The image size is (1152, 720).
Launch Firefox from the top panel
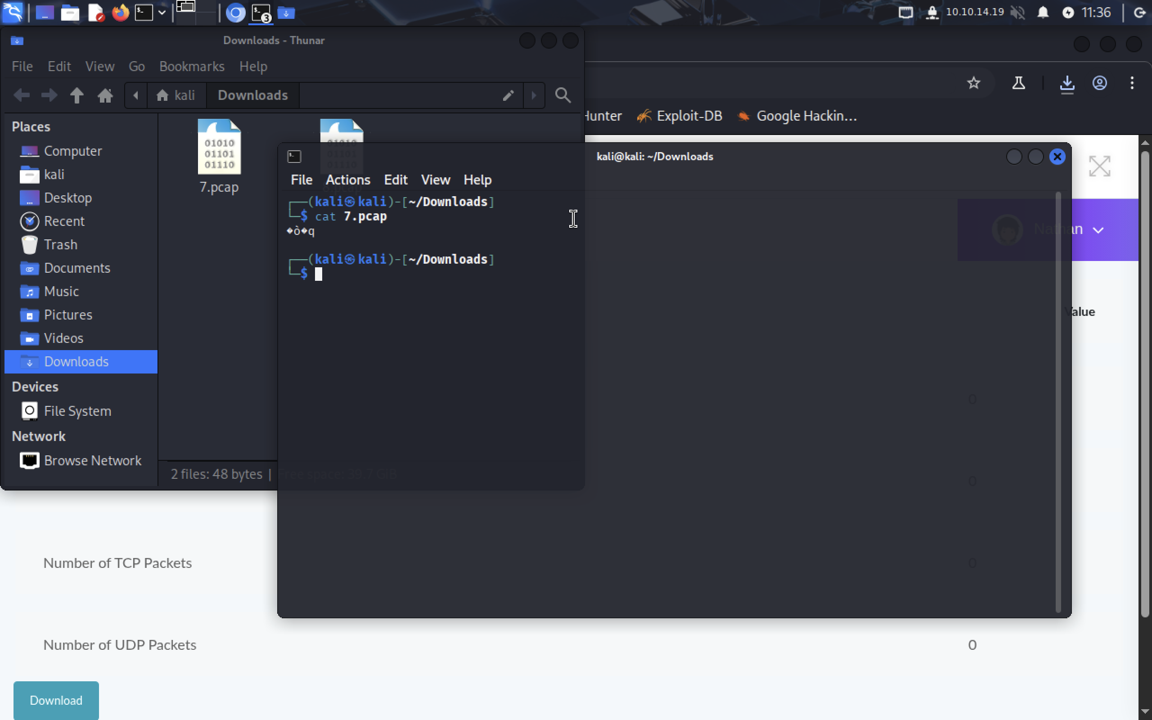coord(121,13)
